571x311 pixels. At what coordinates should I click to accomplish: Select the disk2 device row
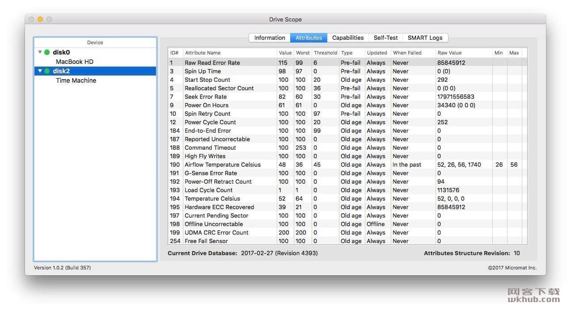tap(95, 71)
